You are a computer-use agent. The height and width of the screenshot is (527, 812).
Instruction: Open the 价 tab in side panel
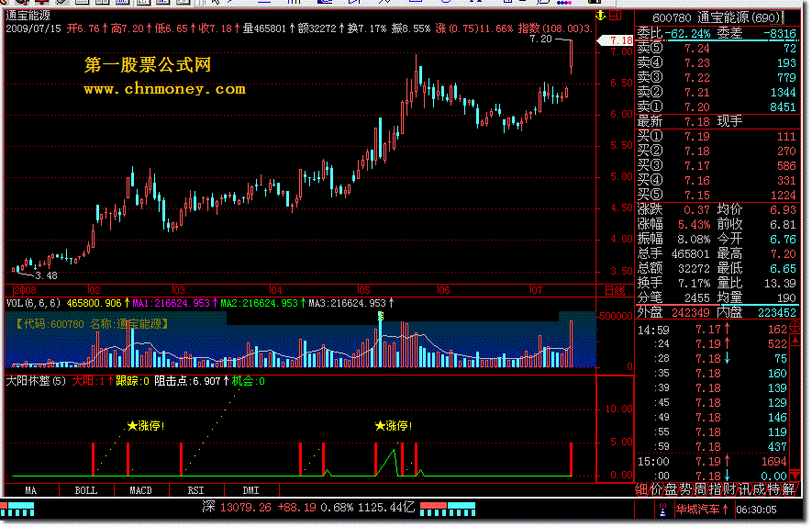click(x=656, y=489)
